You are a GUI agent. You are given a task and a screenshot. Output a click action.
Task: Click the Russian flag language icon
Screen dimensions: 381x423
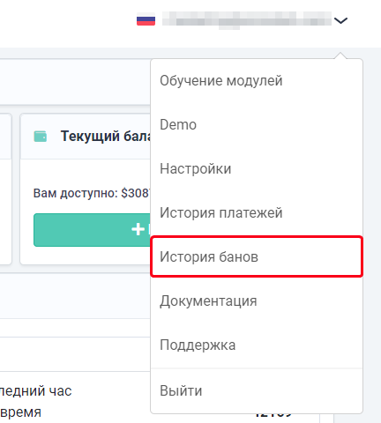[146, 20]
